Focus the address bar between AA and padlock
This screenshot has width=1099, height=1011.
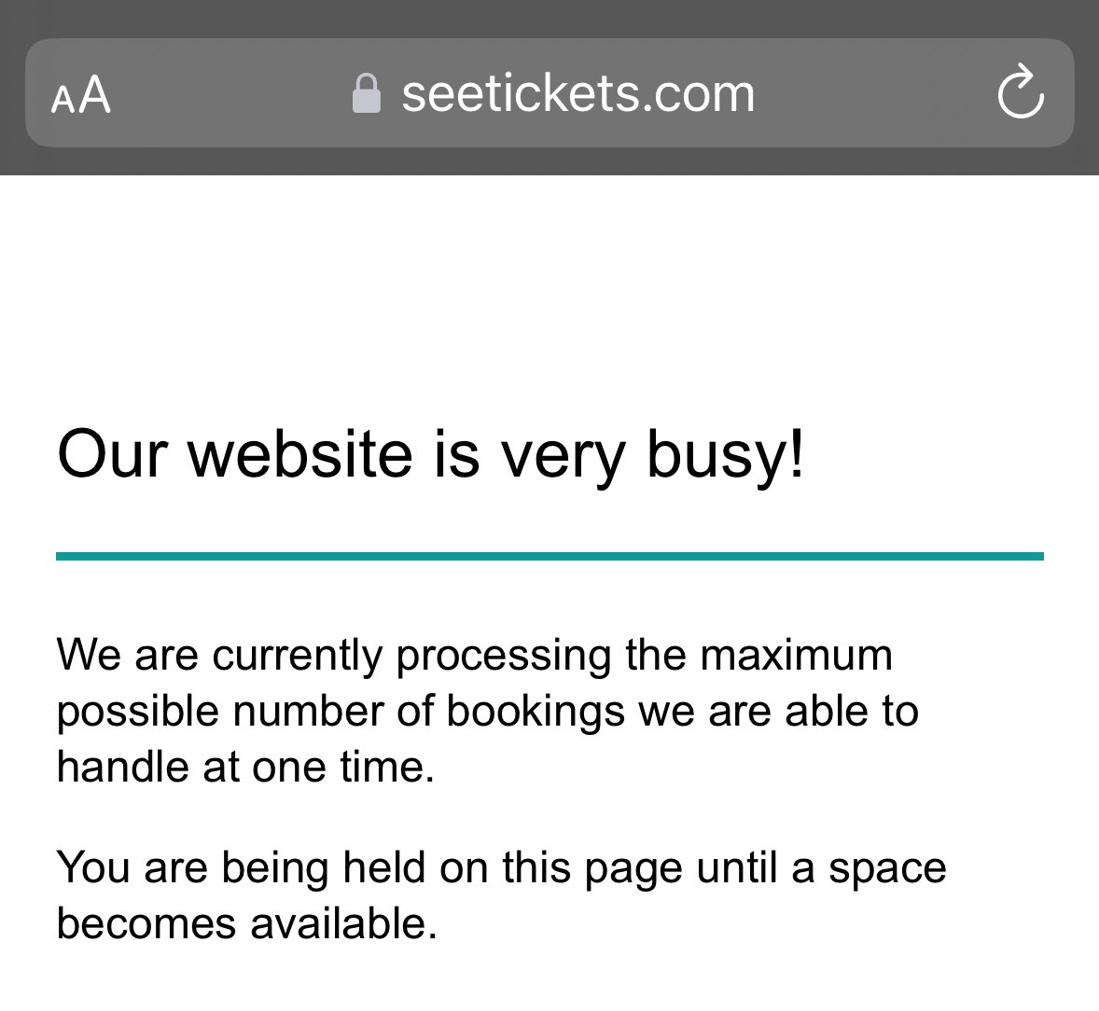(231, 93)
